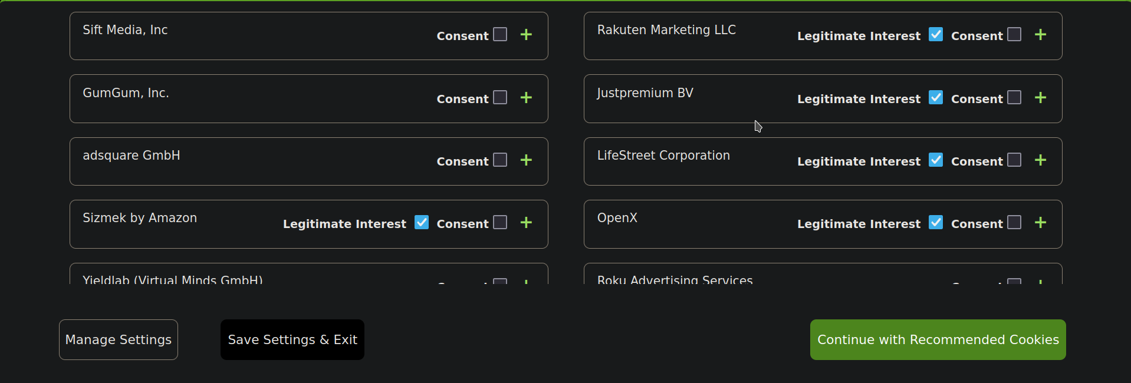Toggle Consent checkbox for LifeStreet Corporation

click(1014, 160)
